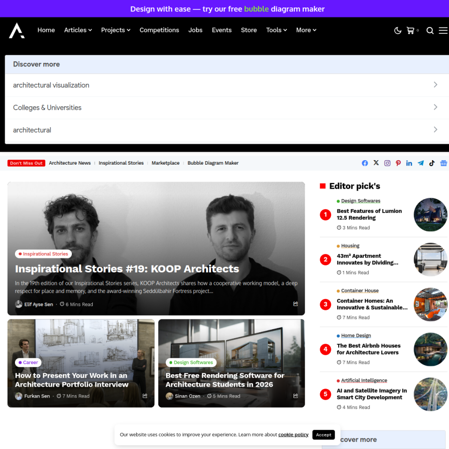Viewport: 449px width, 449px height.
Task: Open Competitions menu item
Action: [x=159, y=30]
